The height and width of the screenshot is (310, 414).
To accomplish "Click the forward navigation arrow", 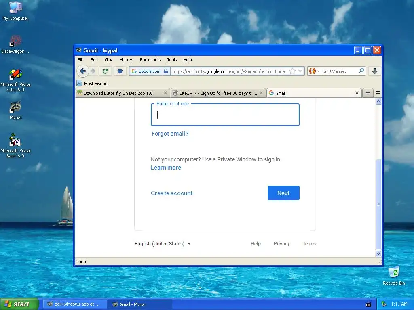I will pyautogui.click(x=93, y=71).
